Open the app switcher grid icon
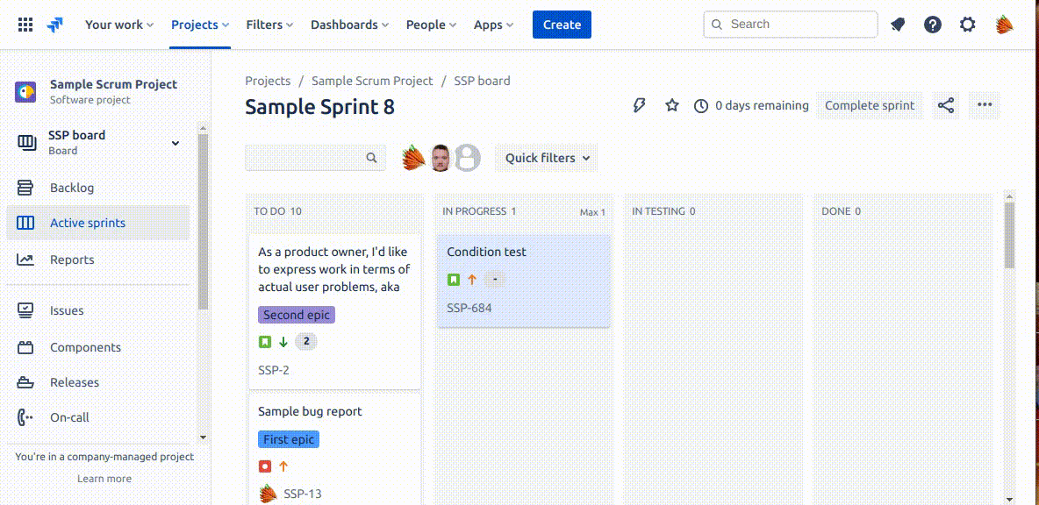Image resolution: width=1039 pixels, height=505 pixels. click(25, 25)
